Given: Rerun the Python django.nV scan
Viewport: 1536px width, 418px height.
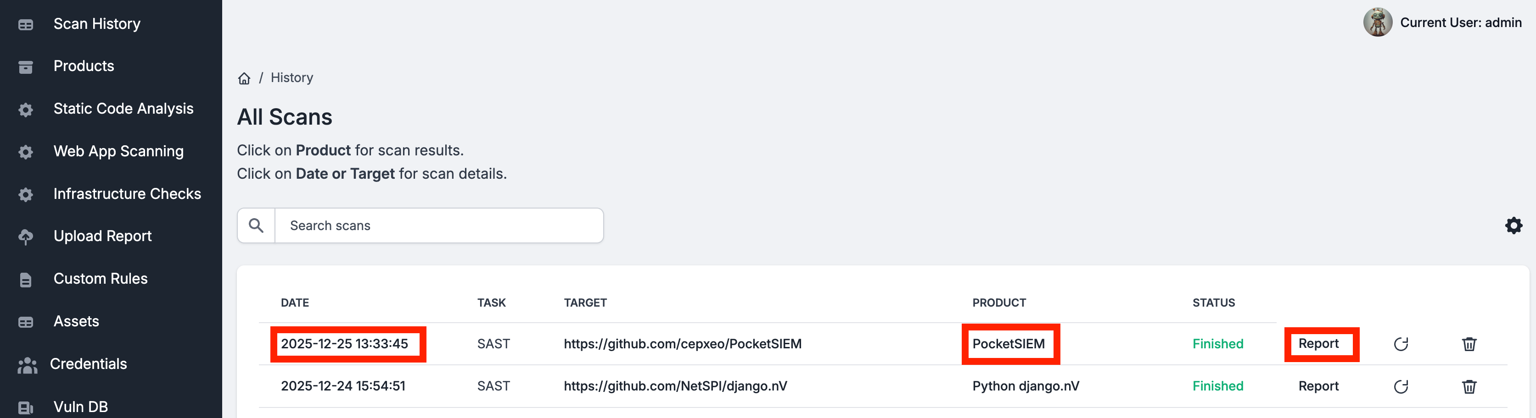Looking at the screenshot, I should coord(1401,386).
